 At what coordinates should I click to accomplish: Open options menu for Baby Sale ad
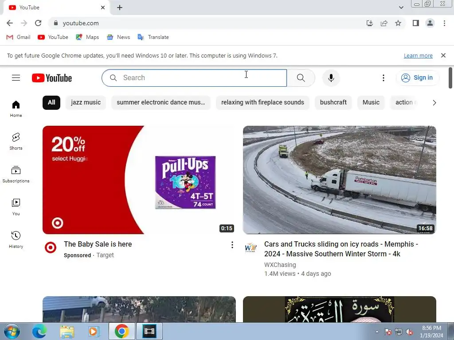[x=232, y=245]
